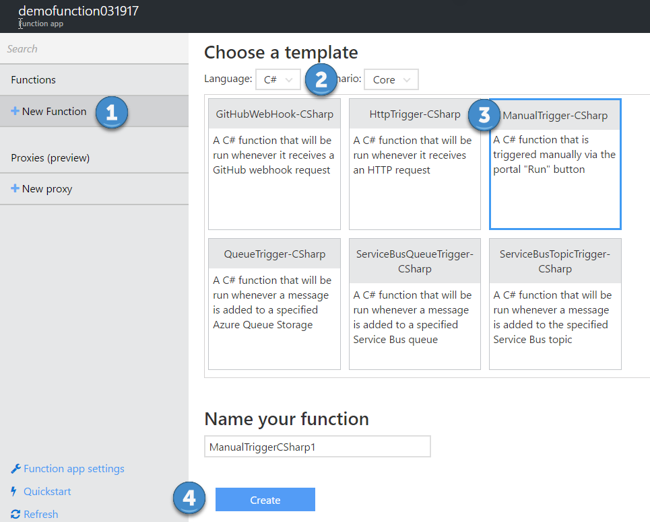The width and height of the screenshot is (650, 522).
Task: Click the Create button
Action: click(265, 500)
